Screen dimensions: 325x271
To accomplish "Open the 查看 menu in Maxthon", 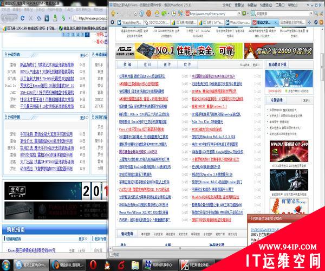I will click(x=239, y=5).
